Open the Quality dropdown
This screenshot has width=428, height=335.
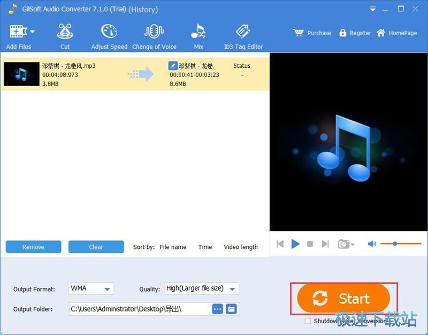click(x=202, y=289)
